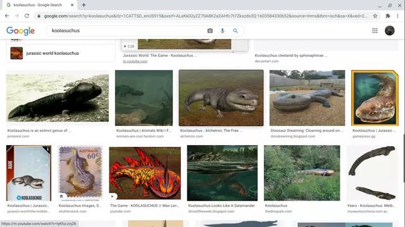Open Koolasuchus - Alchetron, The Free link

[211, 131]
